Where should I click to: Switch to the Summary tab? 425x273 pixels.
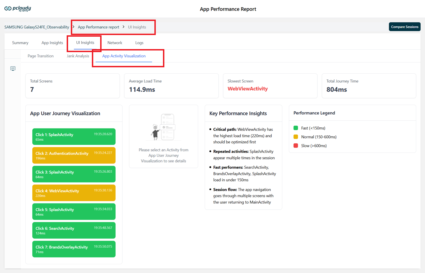[x=20, y=43]
